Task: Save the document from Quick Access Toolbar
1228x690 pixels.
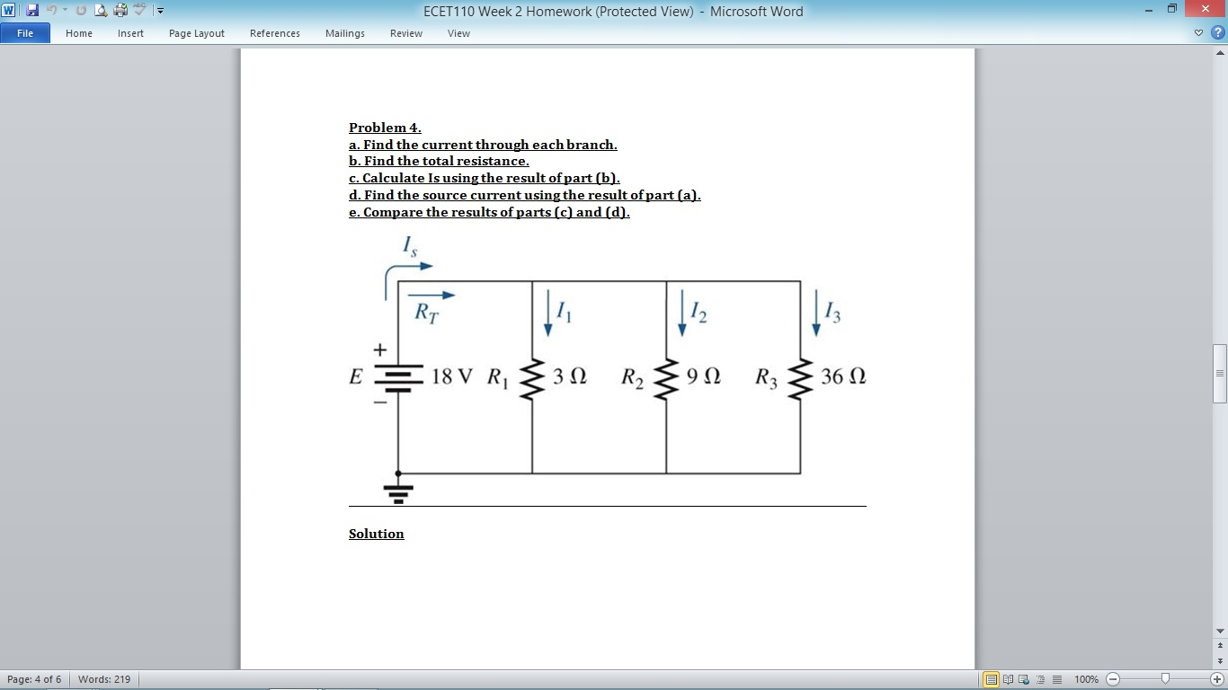Action: [x=31, y=10]
